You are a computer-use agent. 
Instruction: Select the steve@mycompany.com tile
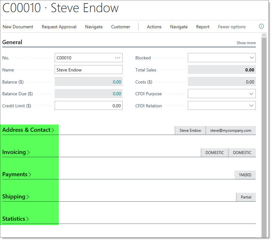pyautogui.click(x=231, y=130)
